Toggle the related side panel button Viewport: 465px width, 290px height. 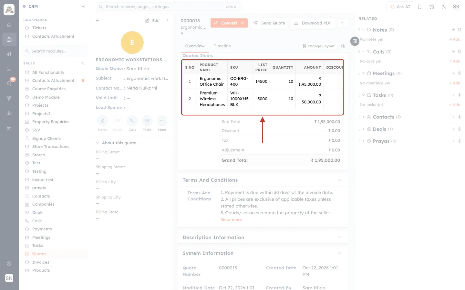click(355, 41)
